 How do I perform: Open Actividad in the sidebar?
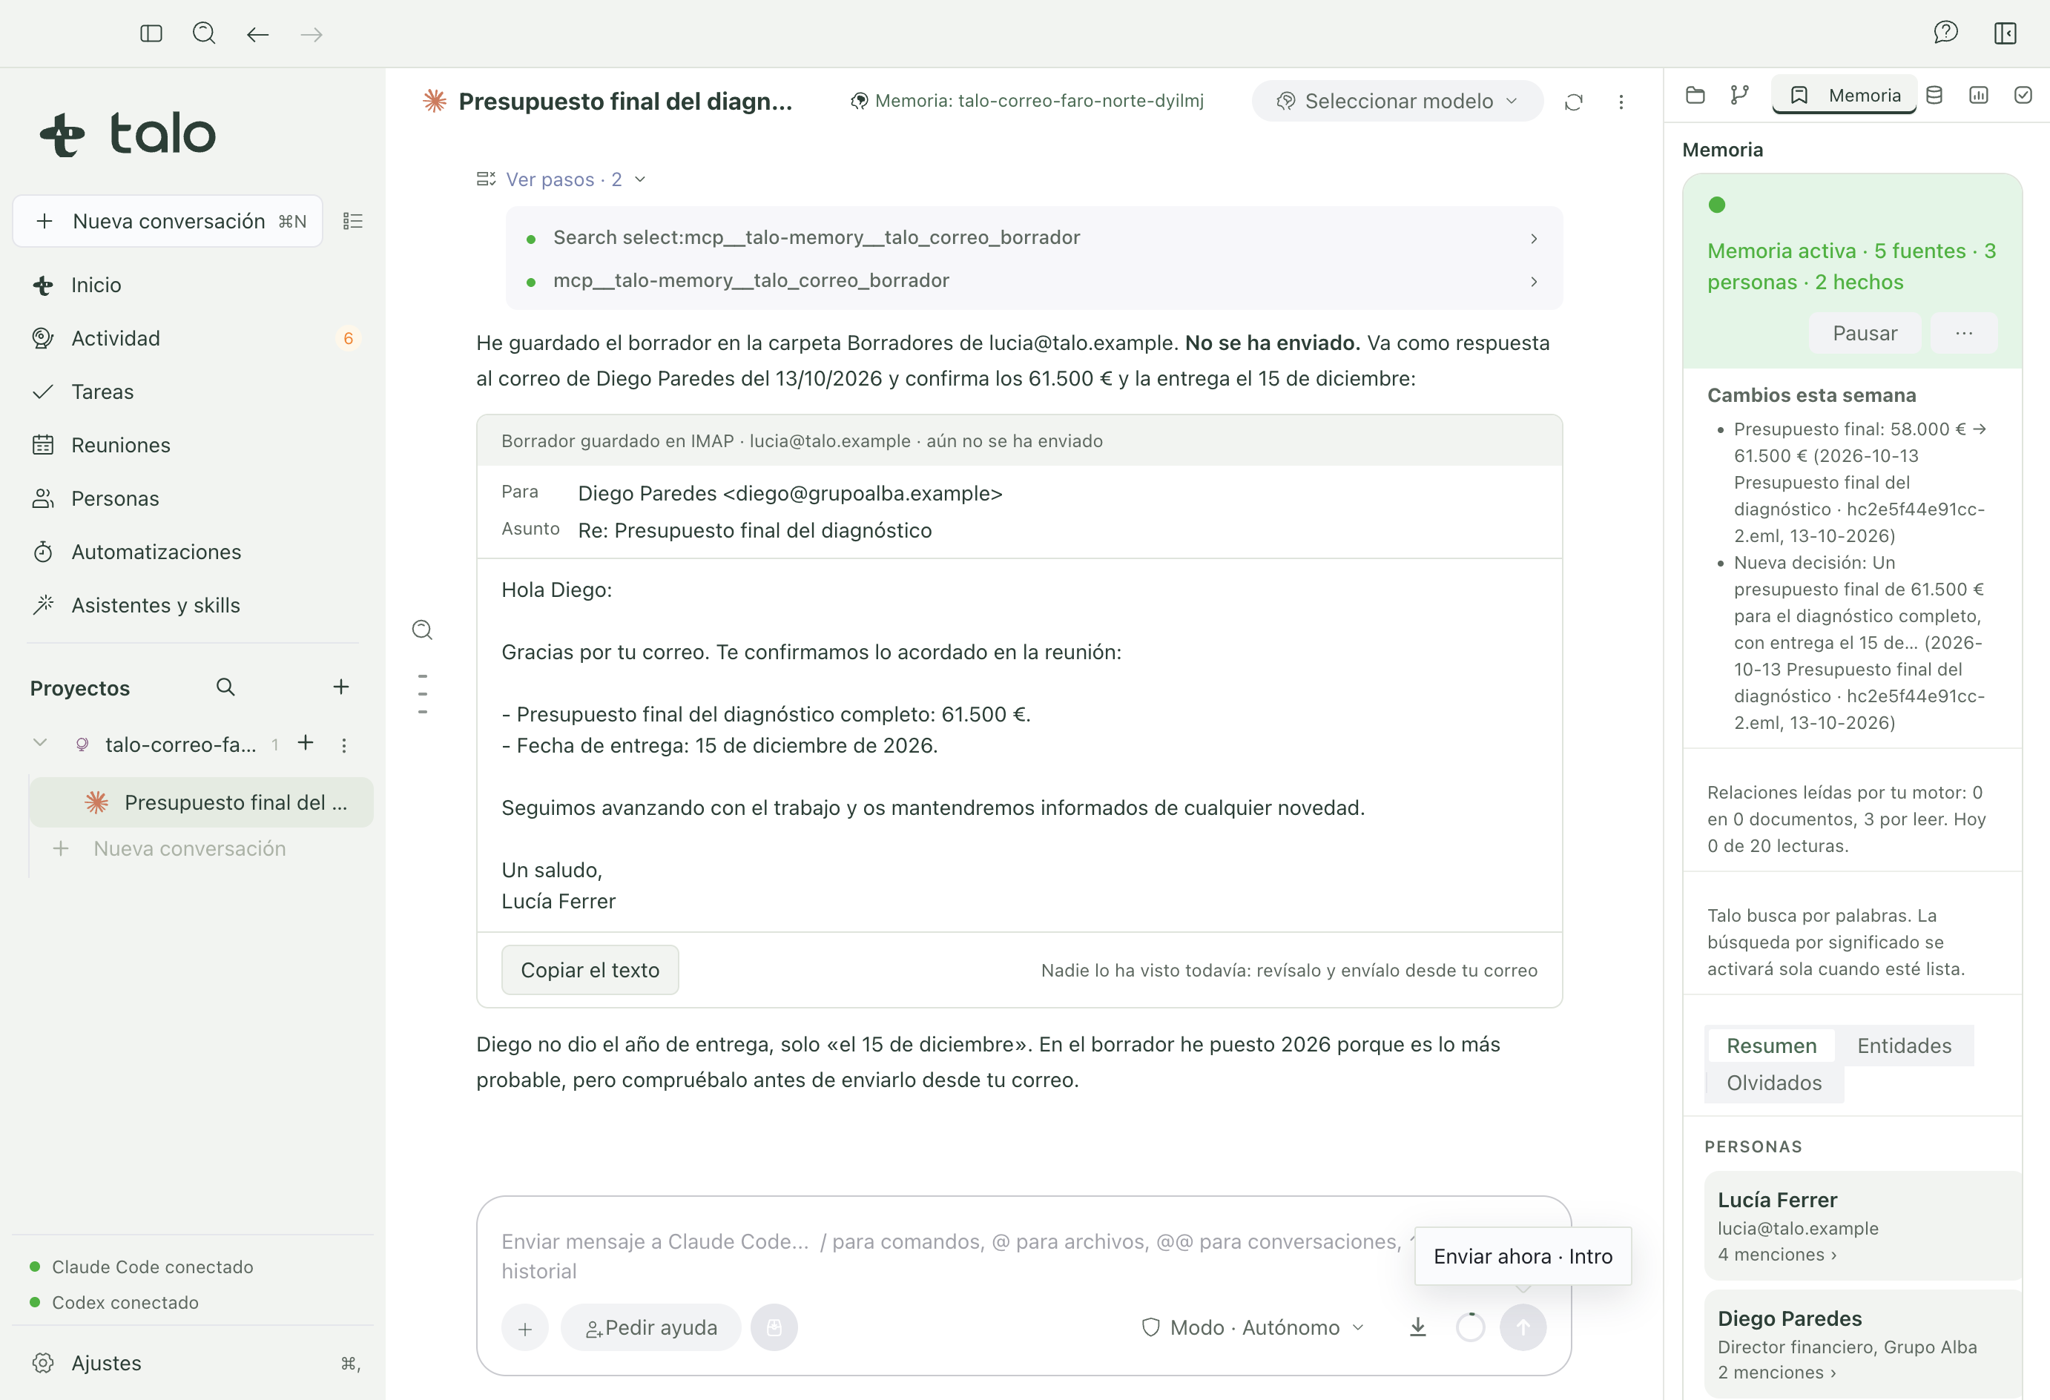point(194,338)
